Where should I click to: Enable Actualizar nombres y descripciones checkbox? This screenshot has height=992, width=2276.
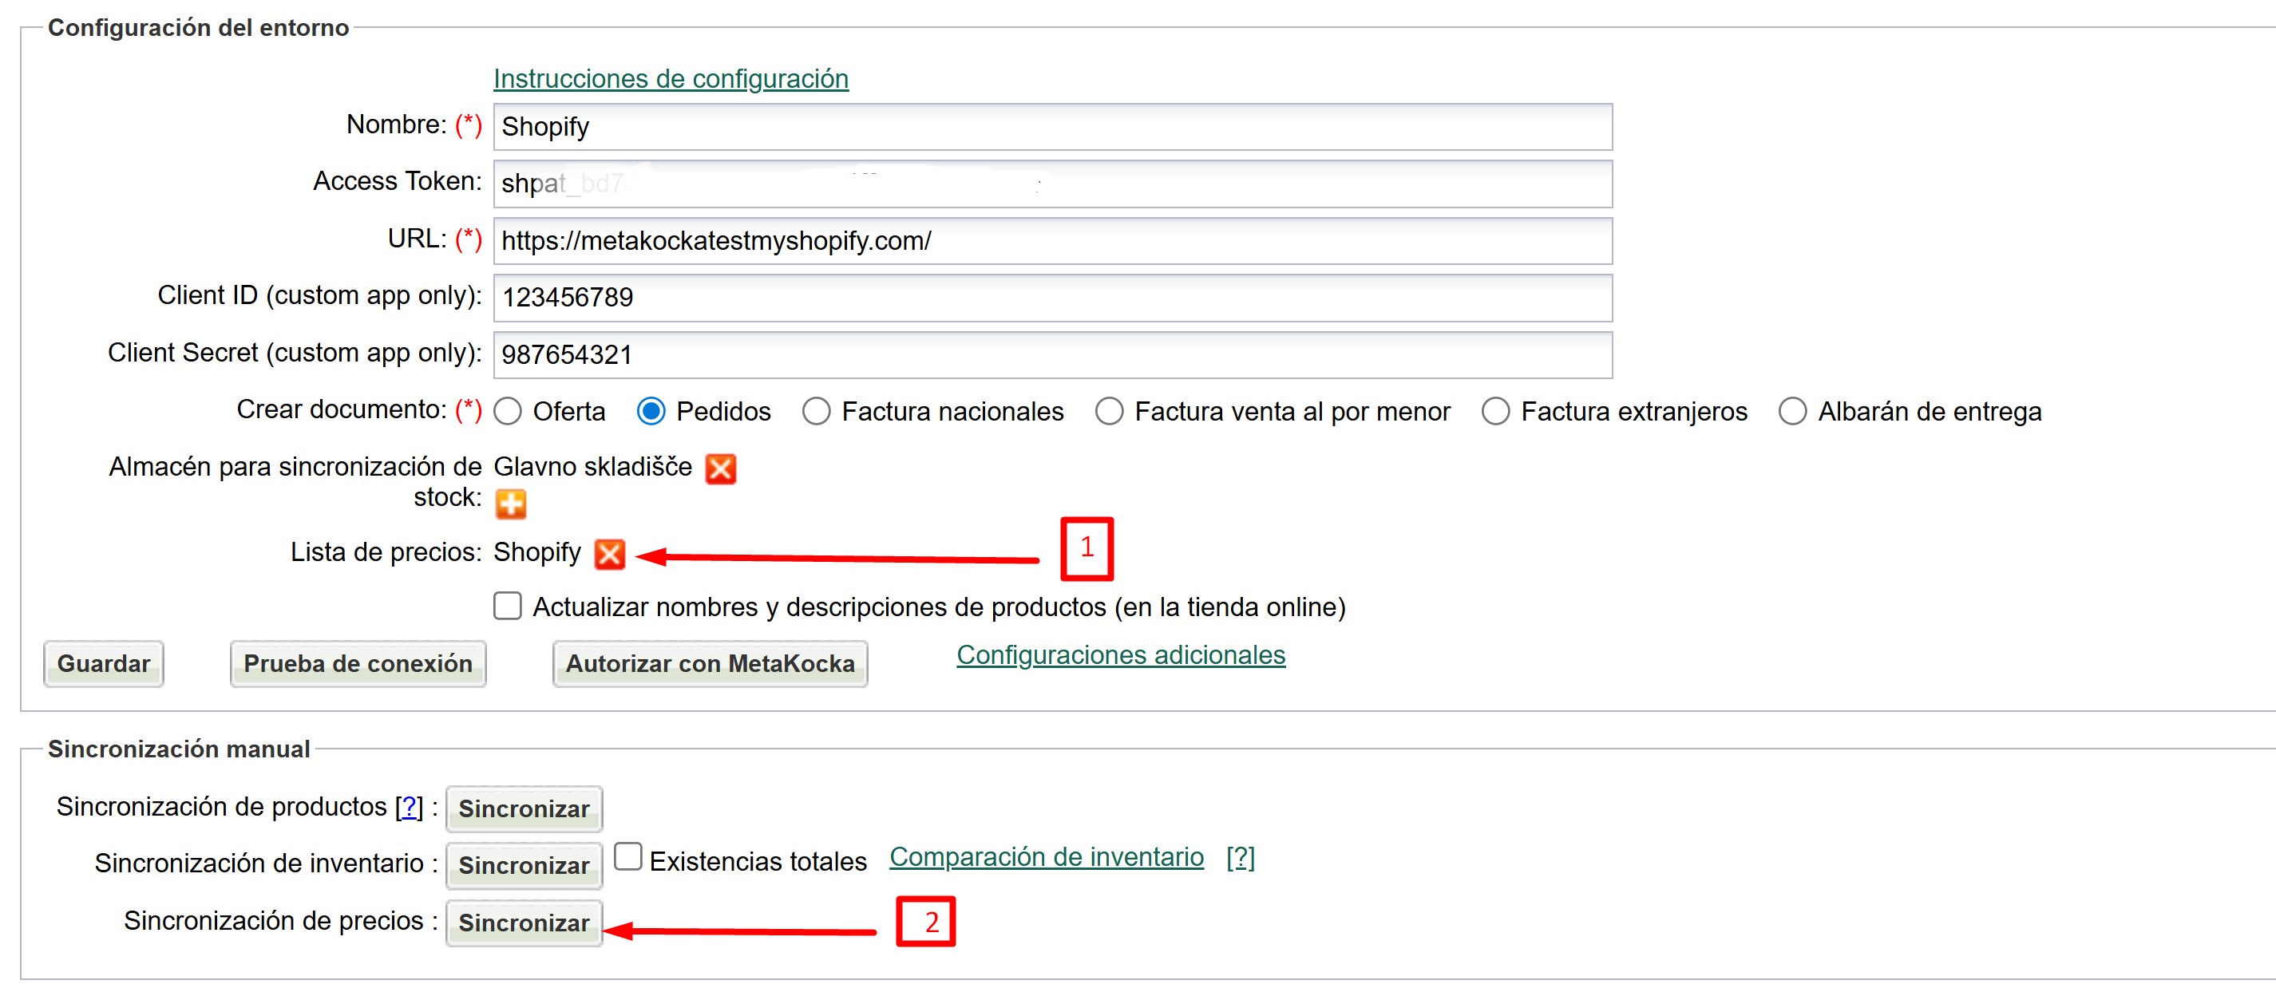click(x=508, y=607)
